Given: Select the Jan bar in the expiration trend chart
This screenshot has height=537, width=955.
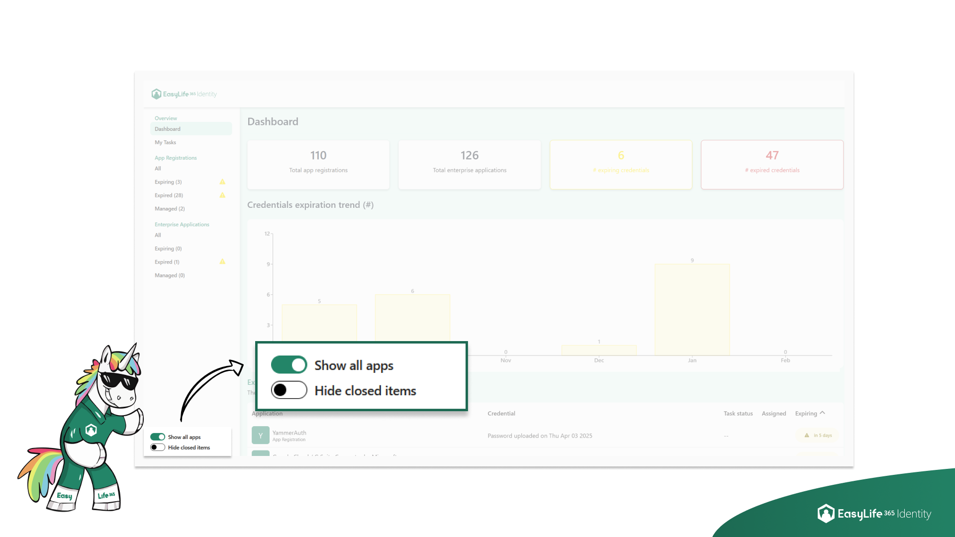Looking at the screenshot, I should [692, 308].
